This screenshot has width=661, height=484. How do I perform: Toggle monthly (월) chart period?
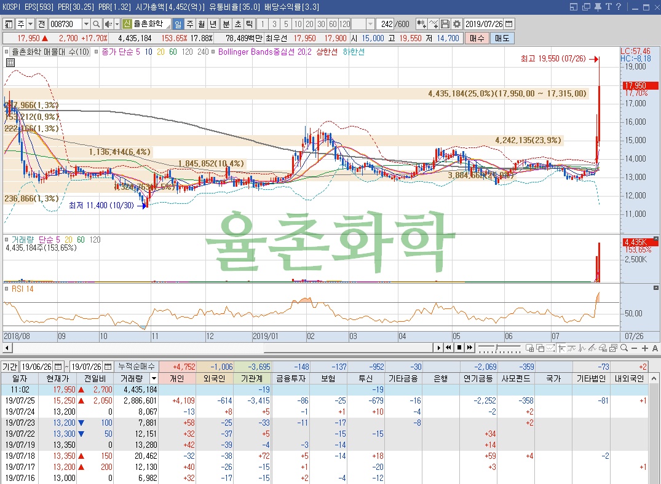click(202, 24)
